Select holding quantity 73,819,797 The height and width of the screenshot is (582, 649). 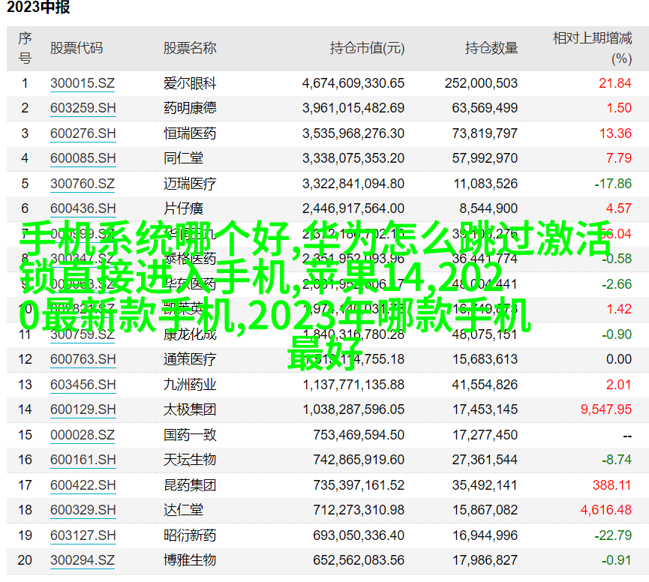click(485, 133)
